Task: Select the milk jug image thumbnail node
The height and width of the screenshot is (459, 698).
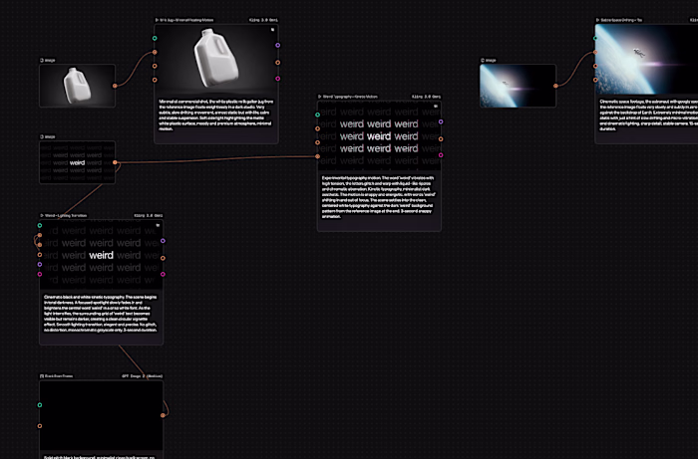Action: pos(78,86)
